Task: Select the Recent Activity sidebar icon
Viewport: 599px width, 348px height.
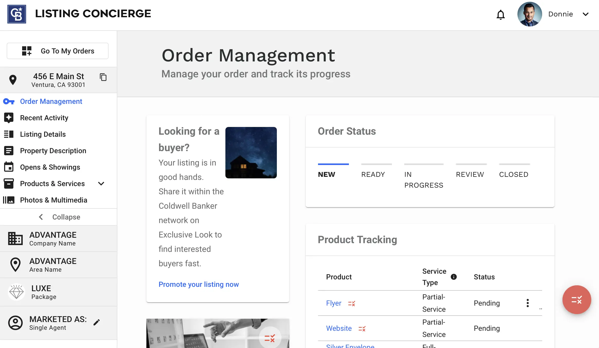Action: pos(9,118)
